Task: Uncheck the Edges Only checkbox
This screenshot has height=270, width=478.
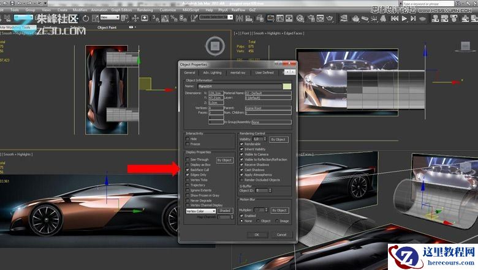Action: 188,175
